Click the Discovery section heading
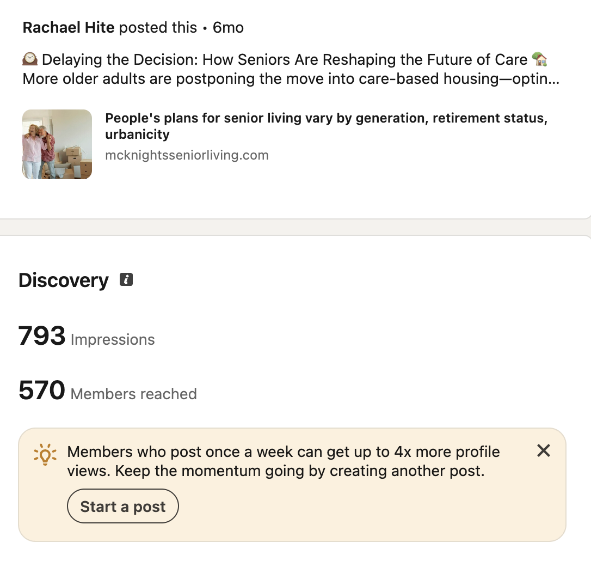 pos(64,280)
